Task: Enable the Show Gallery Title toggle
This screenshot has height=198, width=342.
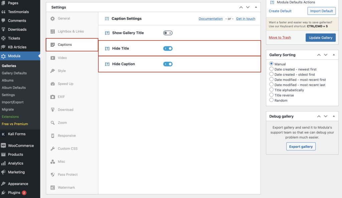Action: 168,33
